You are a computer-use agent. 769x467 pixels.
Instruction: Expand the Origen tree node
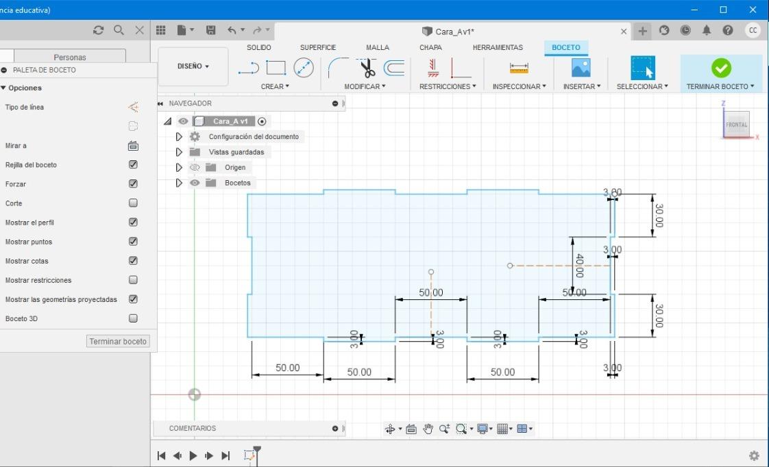tap(179, 168)
